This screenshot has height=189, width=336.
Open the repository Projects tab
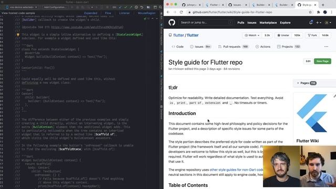289,47
